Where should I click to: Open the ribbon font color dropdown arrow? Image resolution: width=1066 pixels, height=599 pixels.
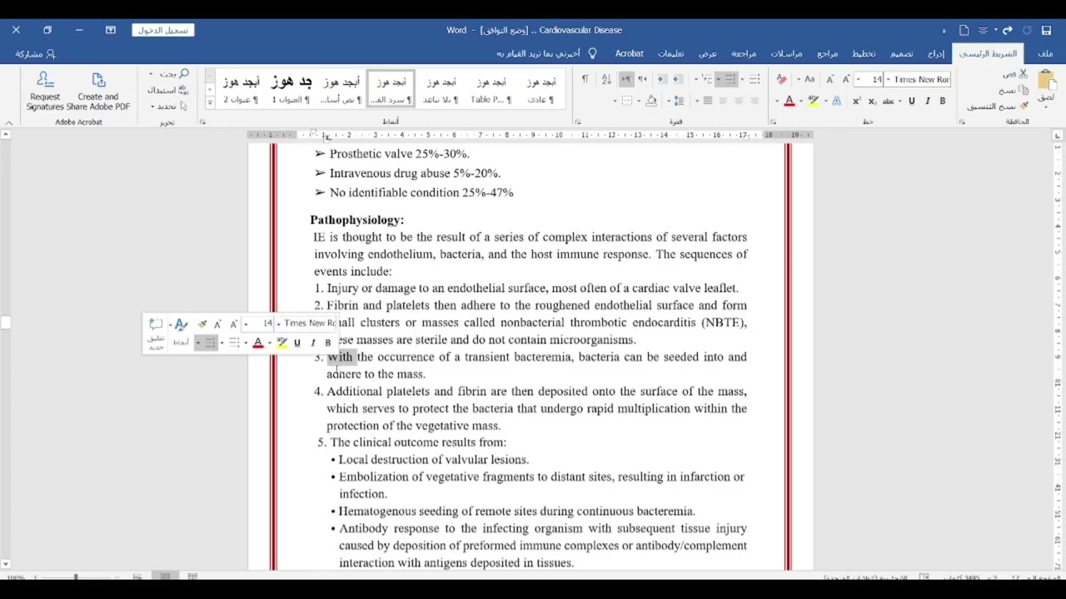tap(777, 101)
